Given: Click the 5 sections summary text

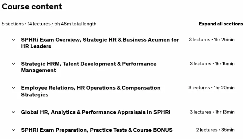Looking at the screenshot, I should coord(13,24).
